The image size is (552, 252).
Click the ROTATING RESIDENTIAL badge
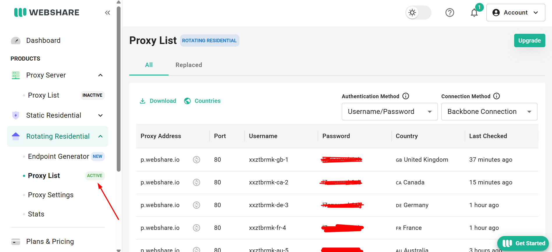tap(209, 40)
